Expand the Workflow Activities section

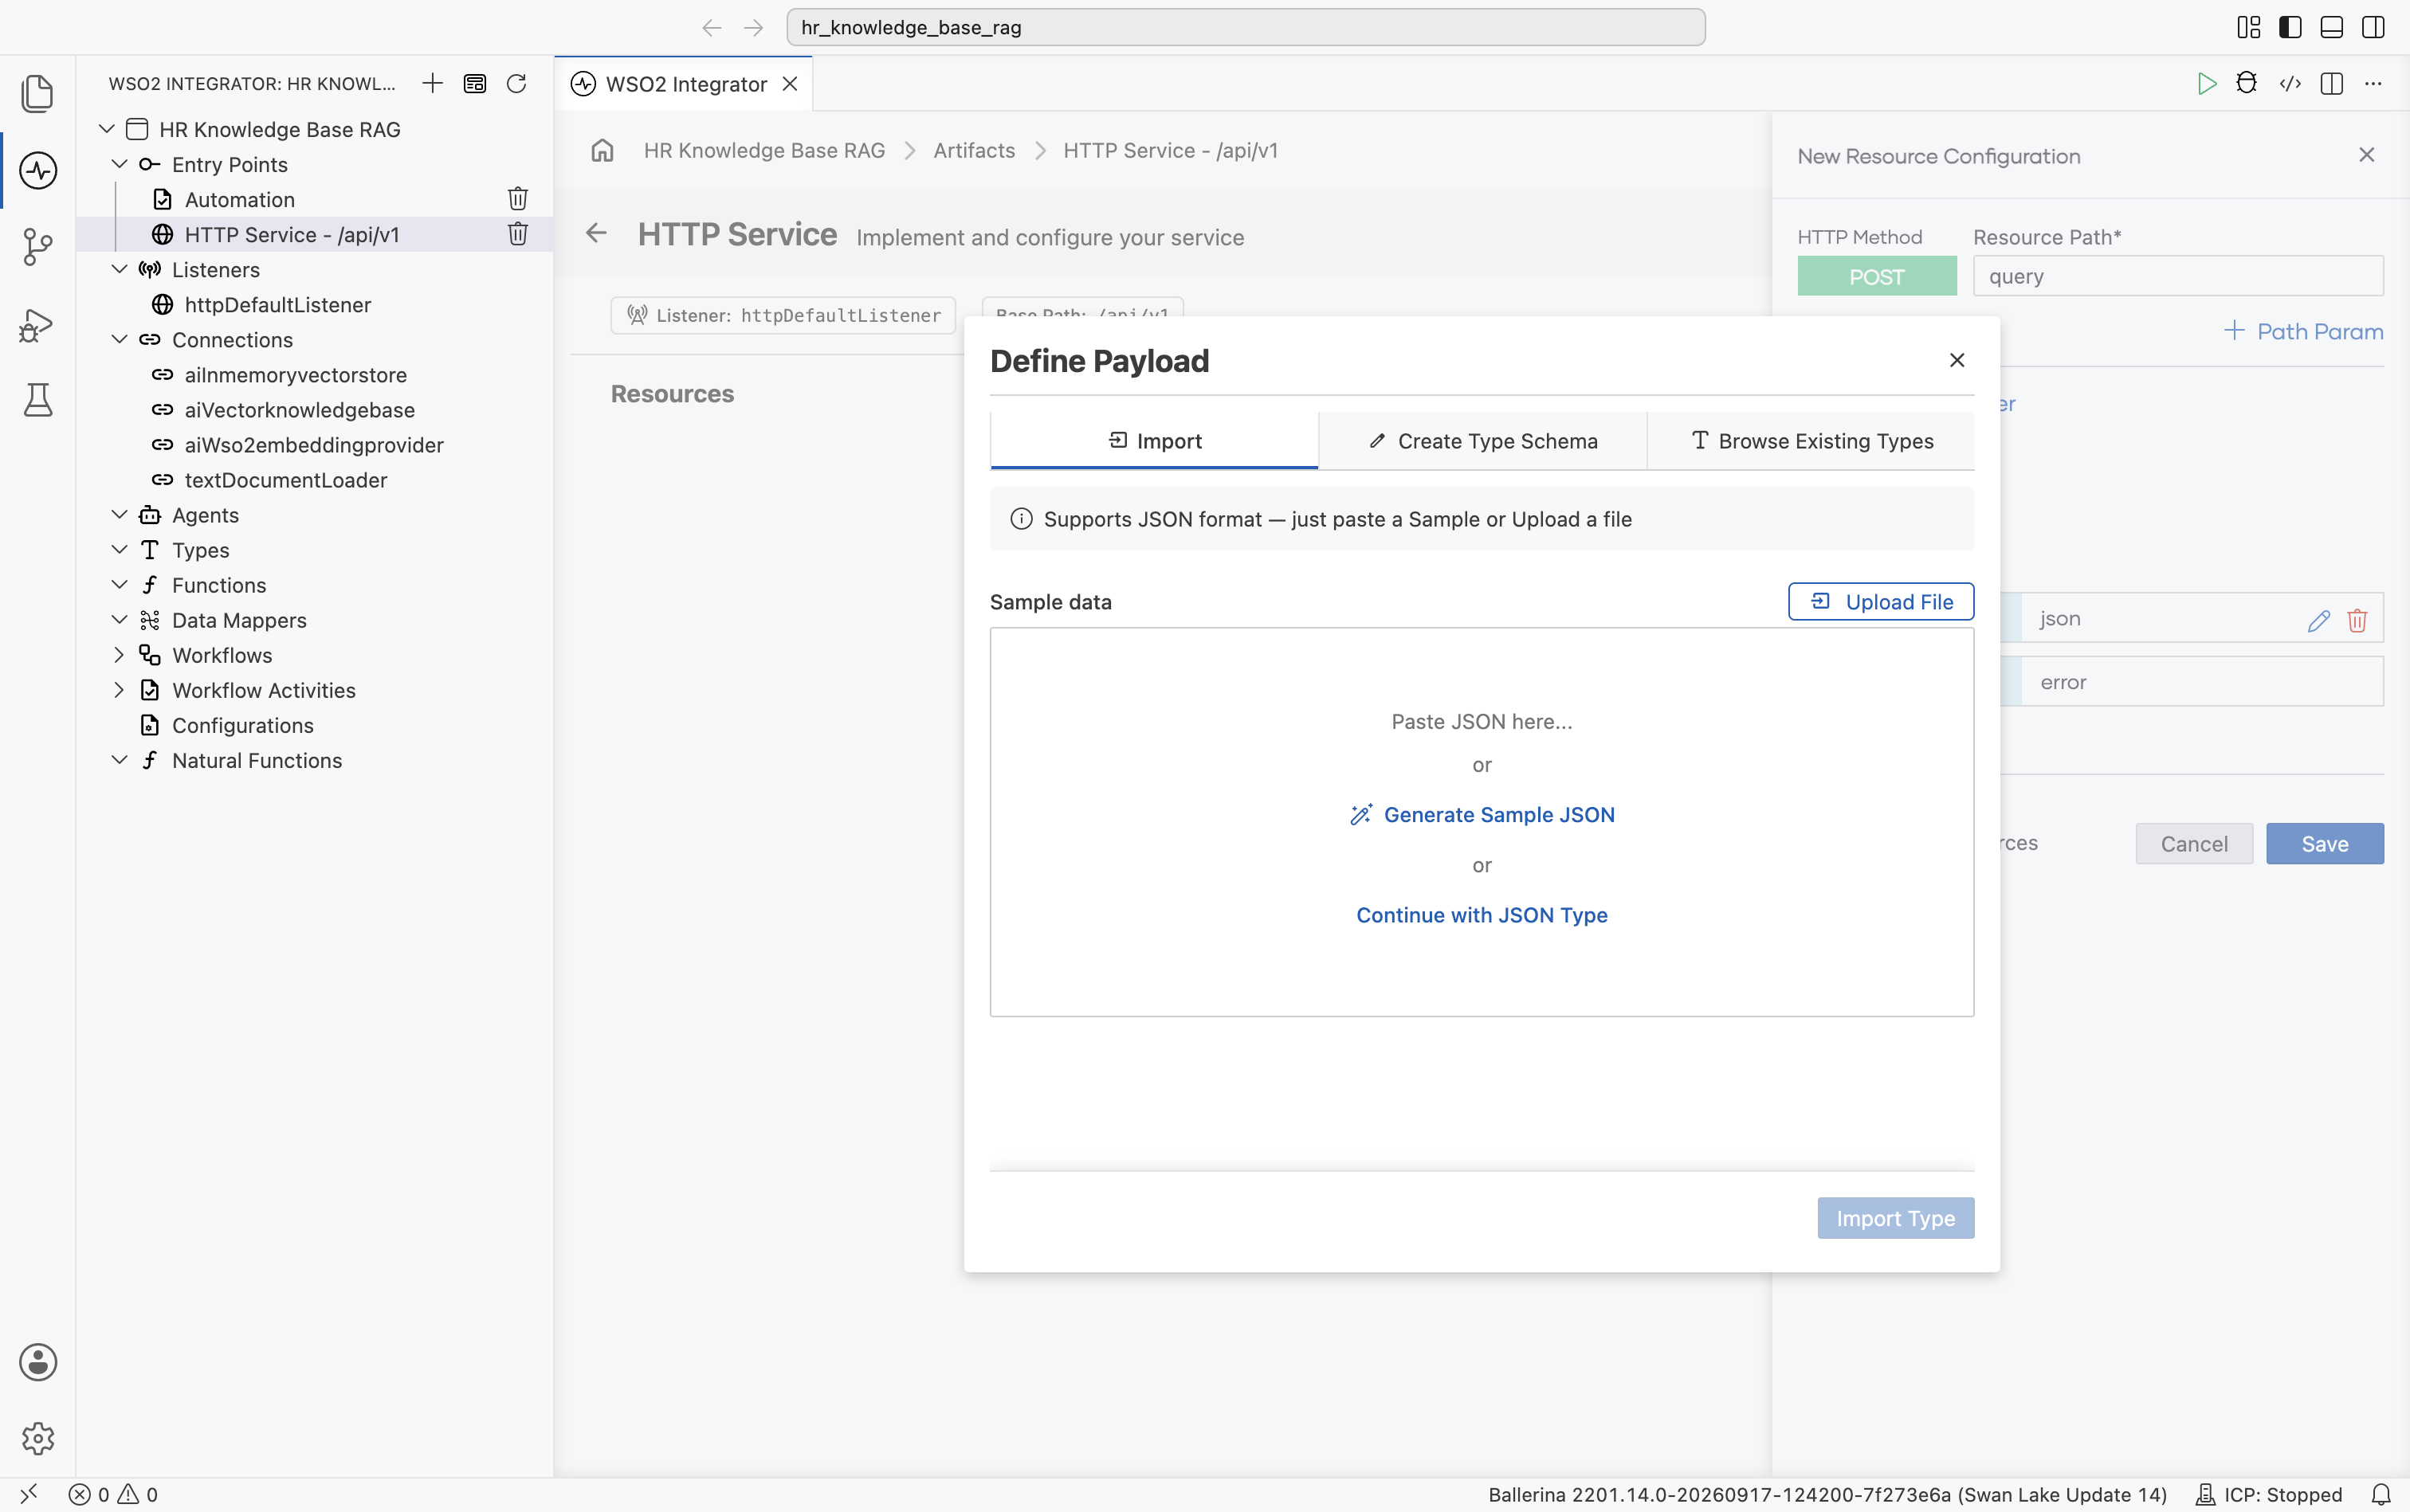(x=119, y=690)
